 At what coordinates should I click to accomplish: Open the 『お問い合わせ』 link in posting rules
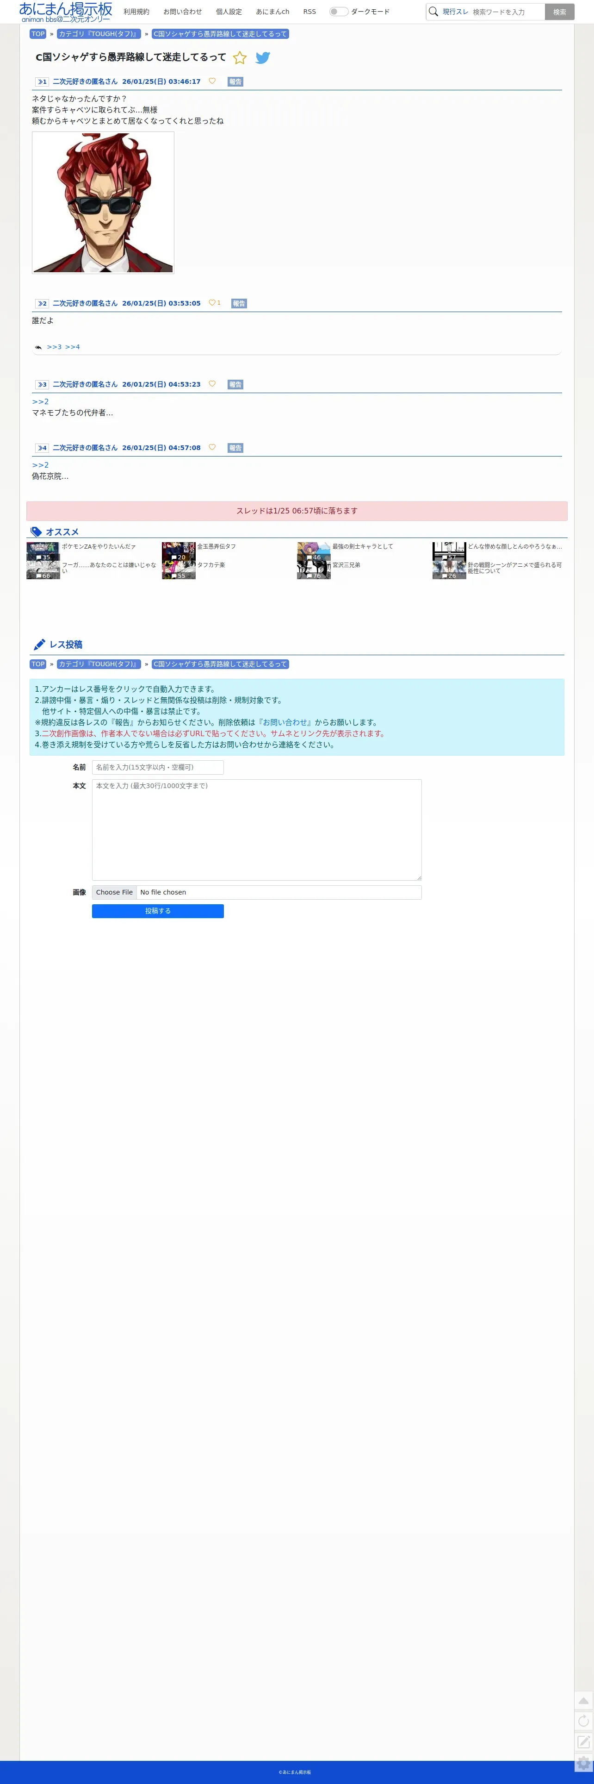(x=284, y=722)
